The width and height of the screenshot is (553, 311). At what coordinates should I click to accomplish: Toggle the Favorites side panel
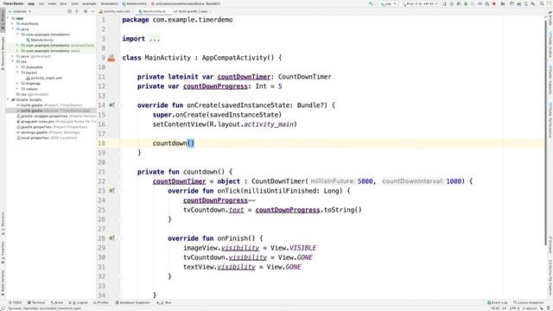coord(3,253)
